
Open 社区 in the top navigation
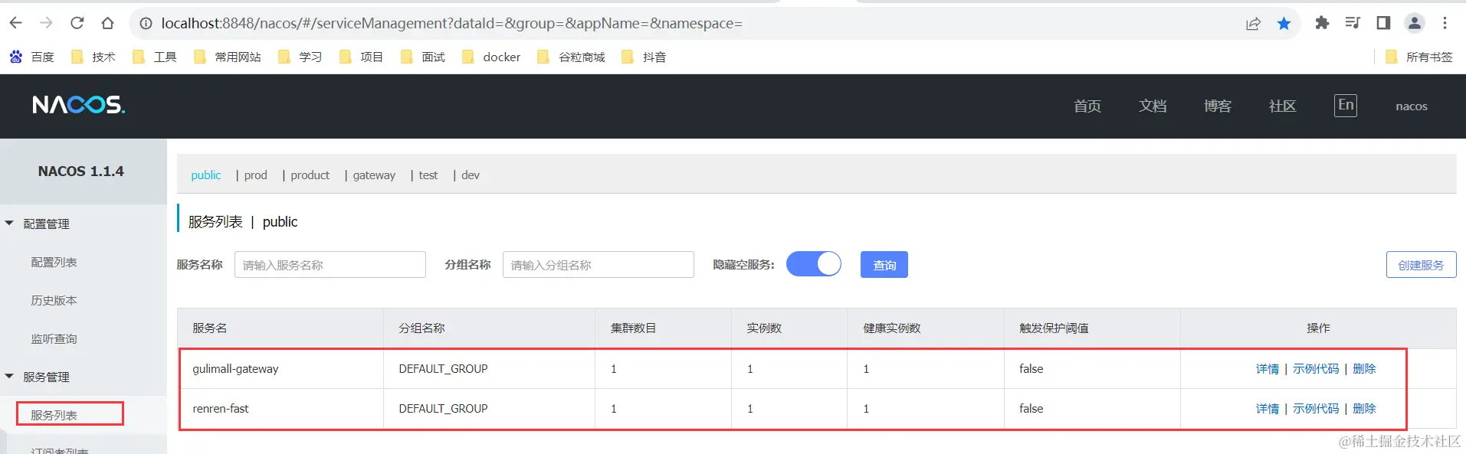1283,106
